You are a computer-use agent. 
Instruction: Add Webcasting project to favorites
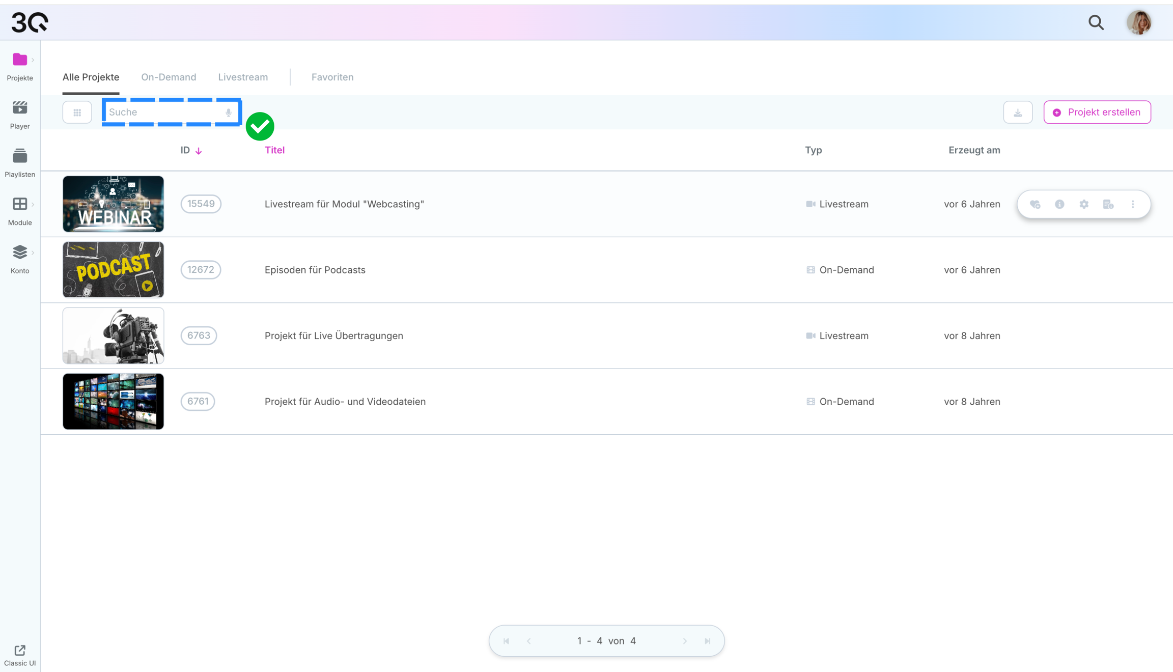coord(1035,204)
